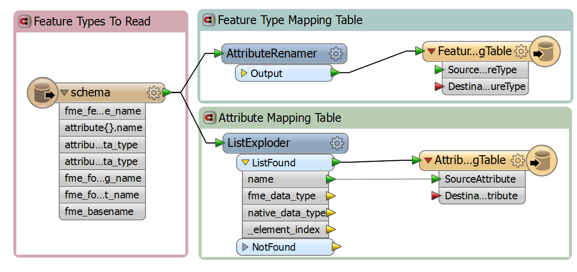Image resolution: width=577 pixels, height=272 pixels.
Task: Expand the NotFound output port
Action: click(x=244, y=247)
